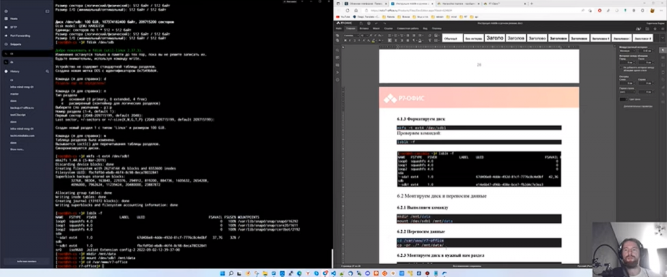Open the highlight color picker
Screen dimensions: 667x277
click(x=375, y=40)
